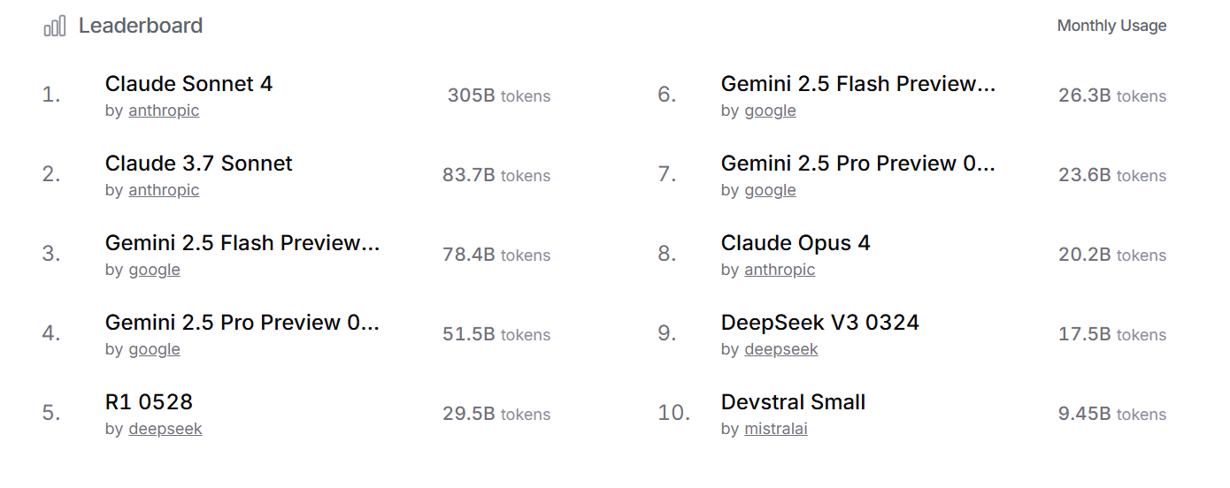
Task: Click the 305B tokens usage figure
Action: [499, 95]
